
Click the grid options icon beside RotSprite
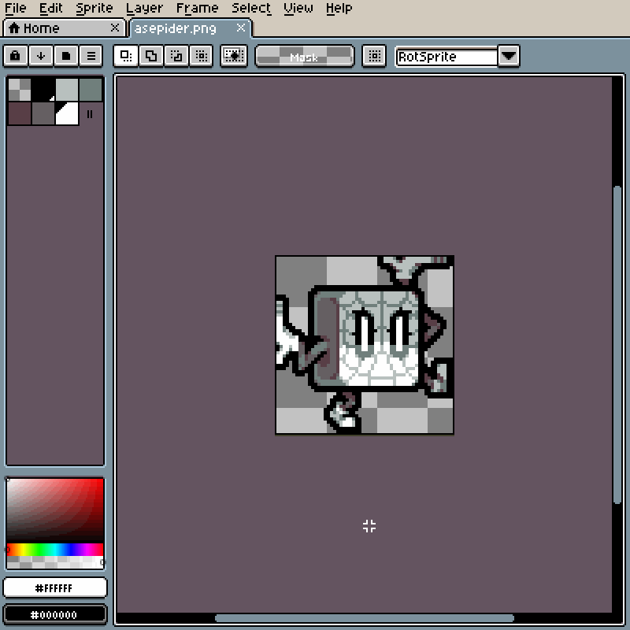[374, 56]
